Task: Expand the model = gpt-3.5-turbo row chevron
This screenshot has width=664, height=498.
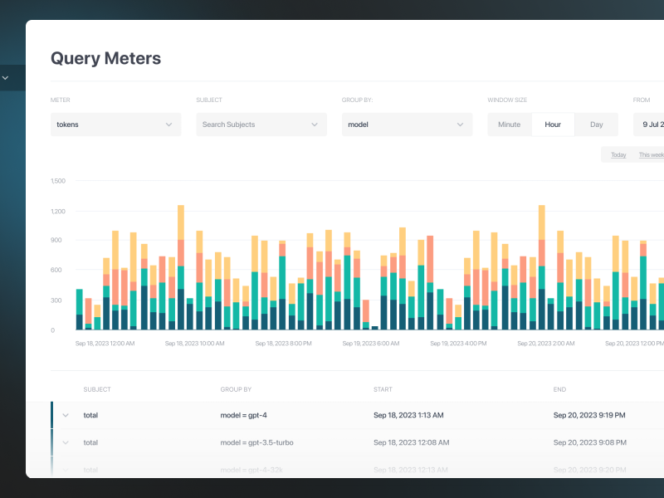Action: tap(66, 442)
